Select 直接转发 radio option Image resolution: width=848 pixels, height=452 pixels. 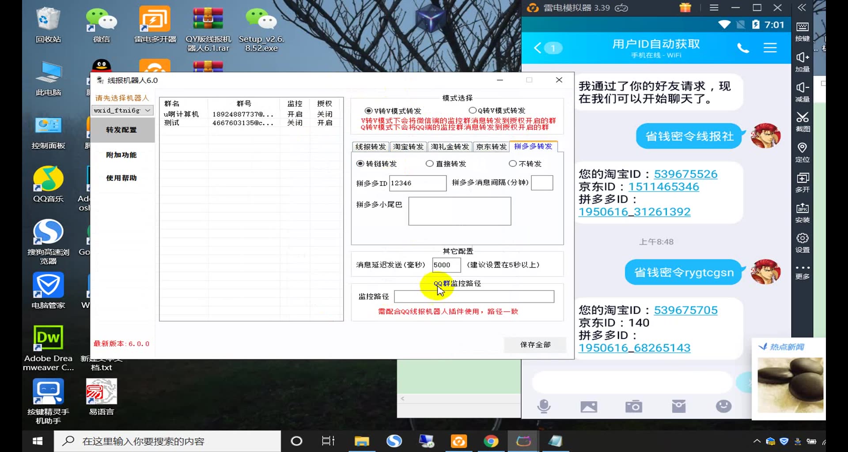click(446, 164)
